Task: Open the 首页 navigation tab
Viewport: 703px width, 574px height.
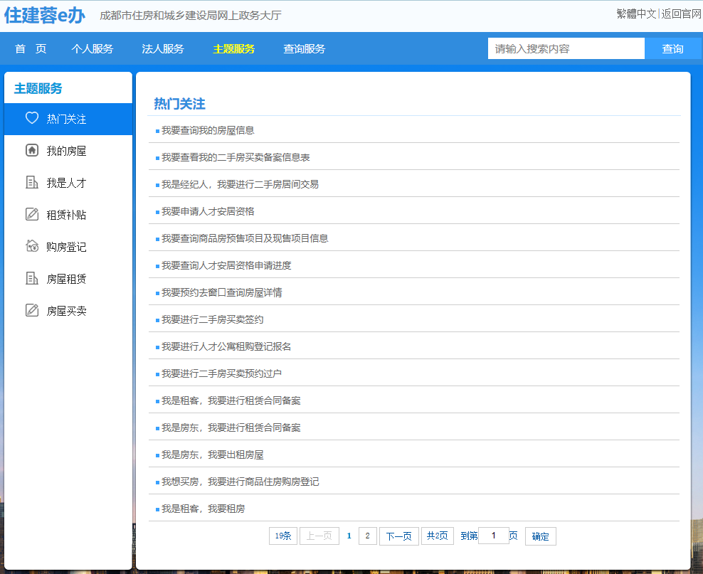Action: point(31,49)
